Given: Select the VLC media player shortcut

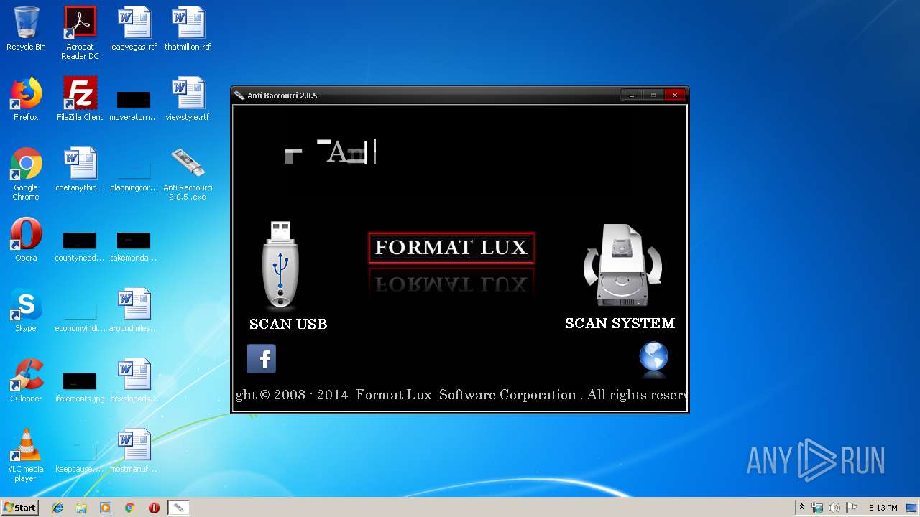Looking at the screenshot, I should tap(26, 455).
